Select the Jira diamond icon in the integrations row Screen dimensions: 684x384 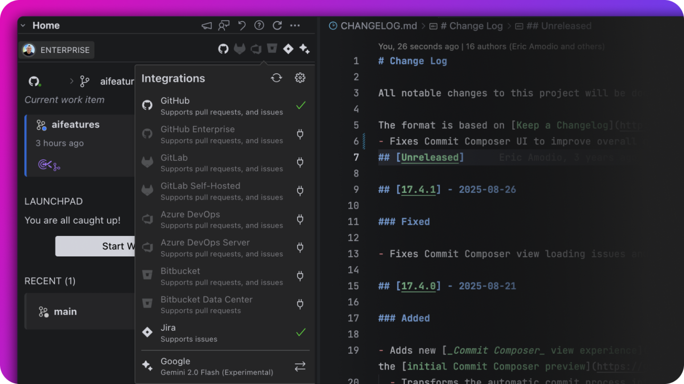click(x=288, y=49)
